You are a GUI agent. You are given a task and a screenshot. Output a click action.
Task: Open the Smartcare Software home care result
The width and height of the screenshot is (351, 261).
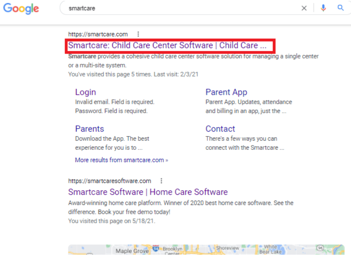[x=148, y=192]
